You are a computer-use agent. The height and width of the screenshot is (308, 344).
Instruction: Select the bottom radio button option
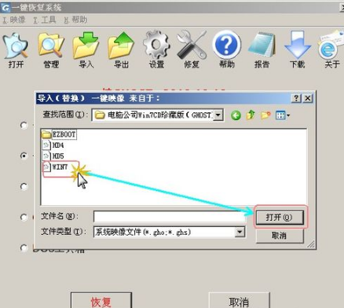[x=24, y=247]
